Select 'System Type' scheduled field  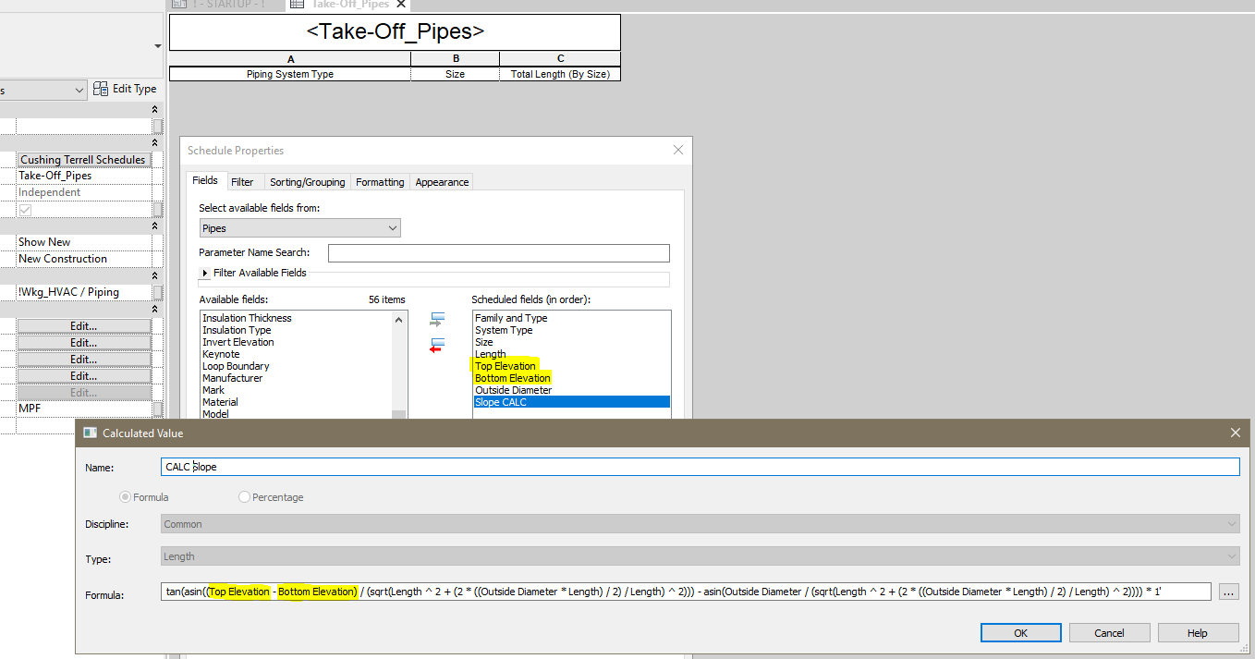(x=504, y=330)
